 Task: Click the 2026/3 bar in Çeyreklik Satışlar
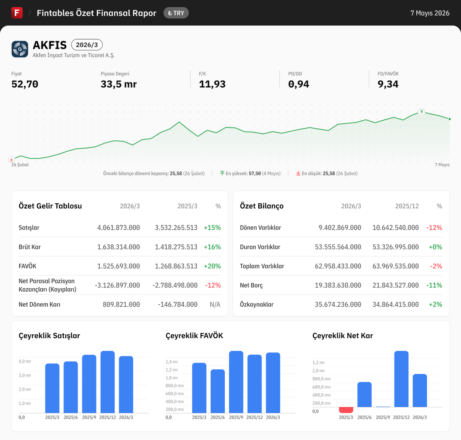click(x=126, y=385)
